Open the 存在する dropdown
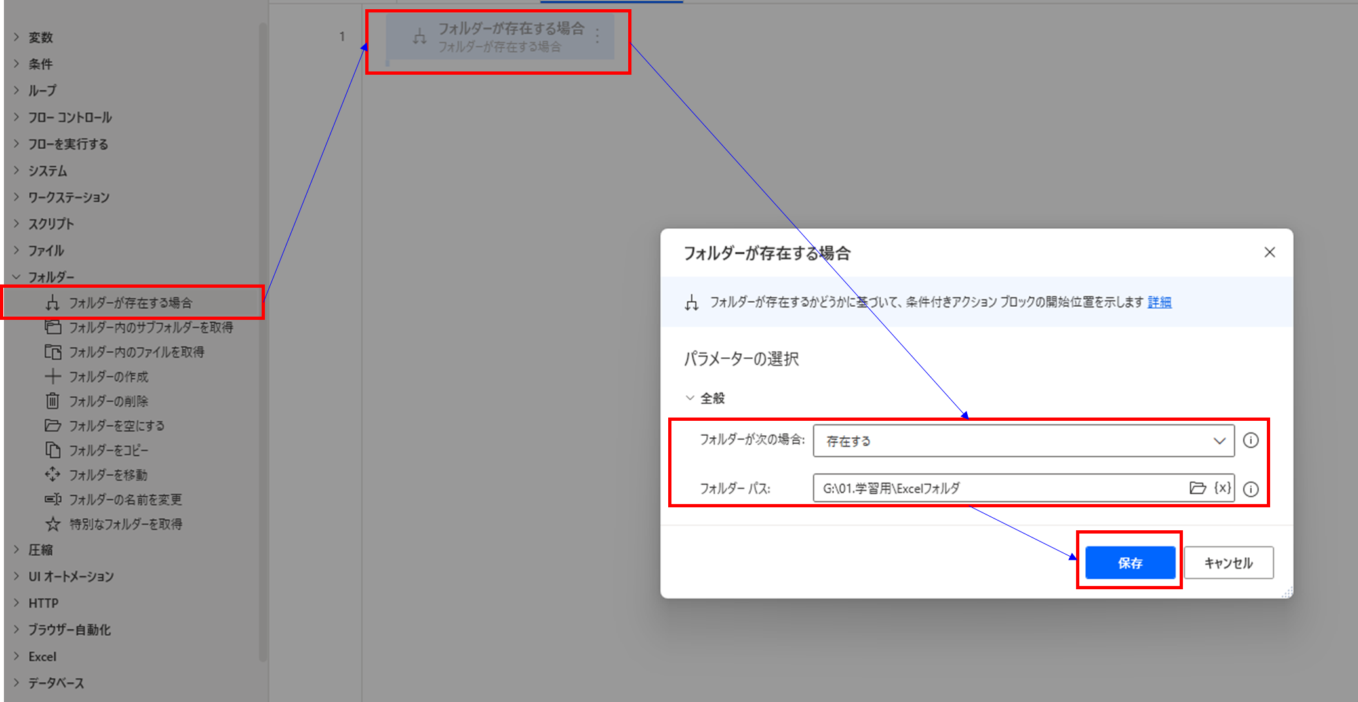 [x=1024, y=440]
